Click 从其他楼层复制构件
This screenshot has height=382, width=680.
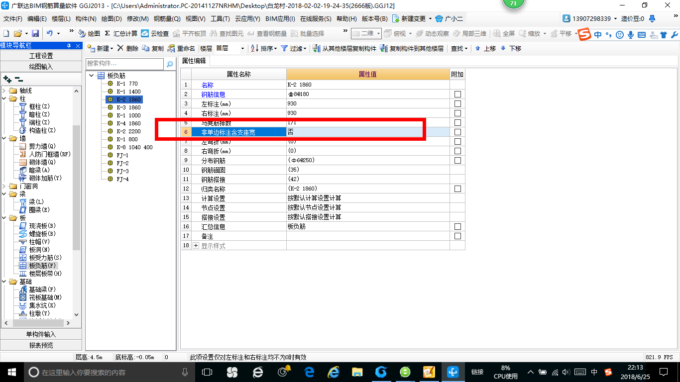[344, 48]
